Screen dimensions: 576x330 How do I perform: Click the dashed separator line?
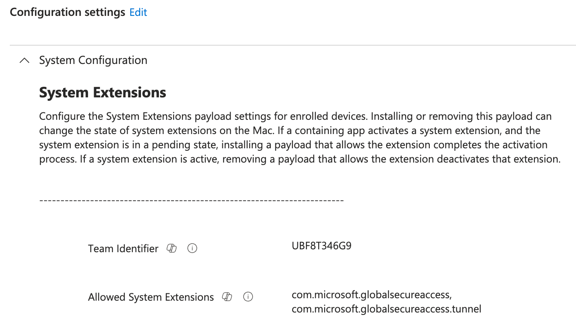[x=191, y=200]
